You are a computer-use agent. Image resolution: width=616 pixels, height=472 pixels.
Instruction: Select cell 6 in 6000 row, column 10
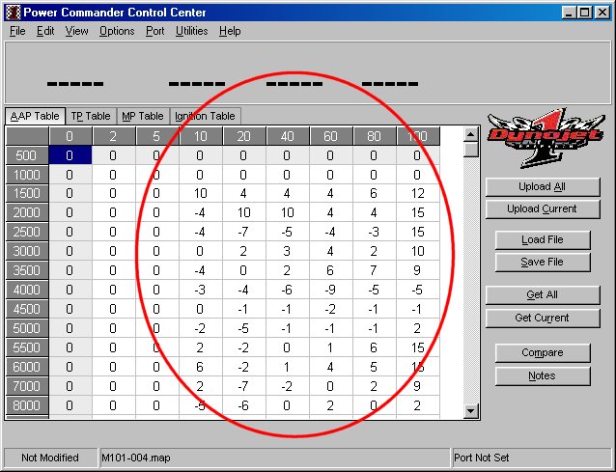click(201, 367)
